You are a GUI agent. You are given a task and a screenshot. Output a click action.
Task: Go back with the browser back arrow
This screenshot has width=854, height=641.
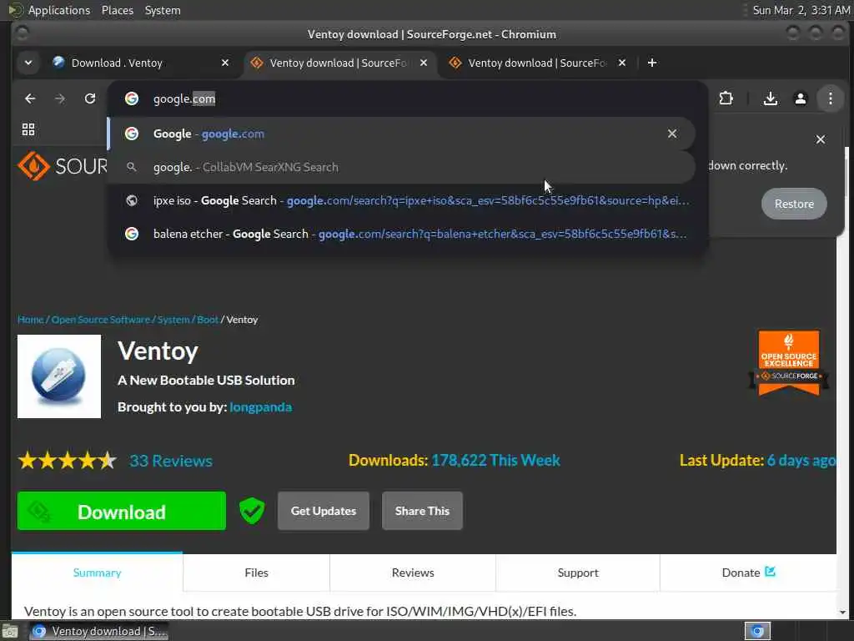coord(30,98)
